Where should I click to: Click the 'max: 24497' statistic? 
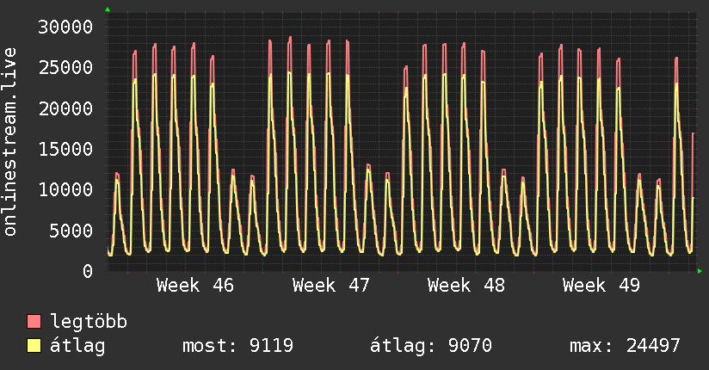coord(625,347)
